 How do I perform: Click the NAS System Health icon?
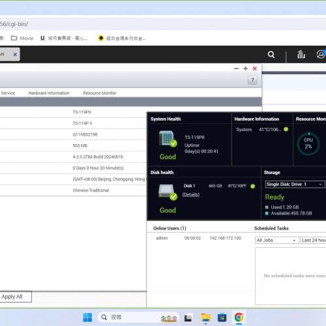[168, 139]
